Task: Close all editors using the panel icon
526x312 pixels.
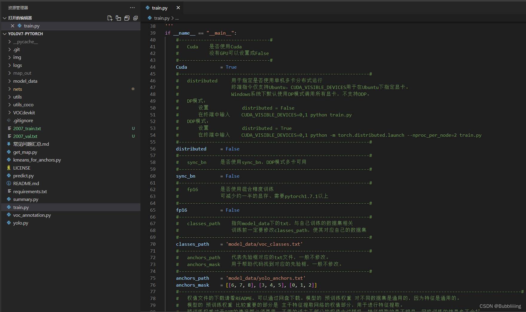Action: pos(135,18)
